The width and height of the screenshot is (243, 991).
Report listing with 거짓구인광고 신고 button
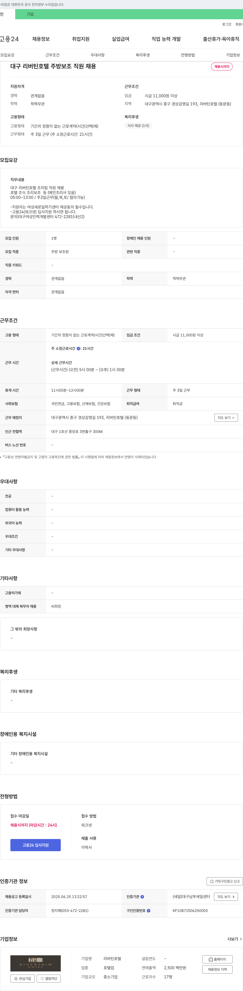225,881
